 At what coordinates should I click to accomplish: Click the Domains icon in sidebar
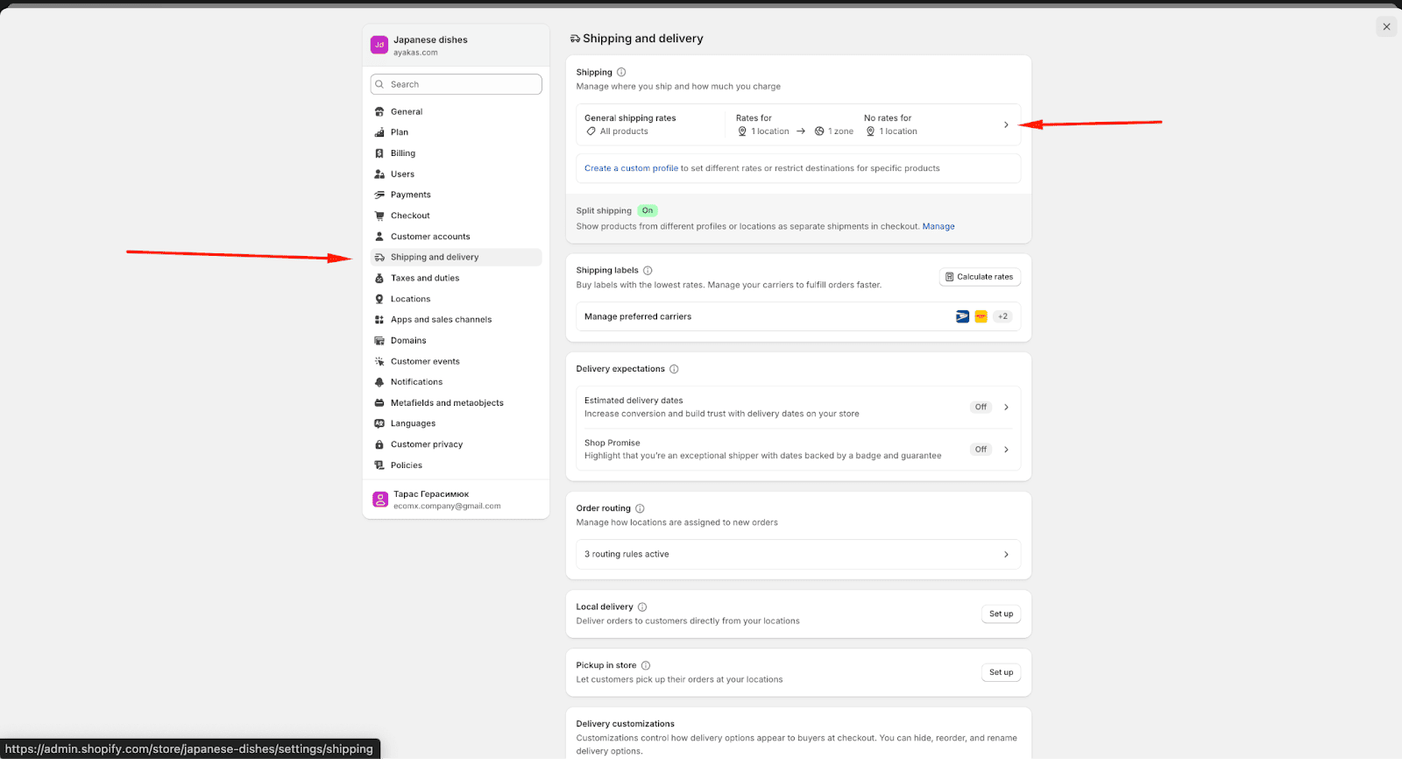379,340
